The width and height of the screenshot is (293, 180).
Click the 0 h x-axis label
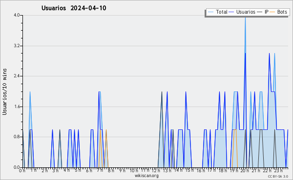pyautogui.click(x=22, y=171)
